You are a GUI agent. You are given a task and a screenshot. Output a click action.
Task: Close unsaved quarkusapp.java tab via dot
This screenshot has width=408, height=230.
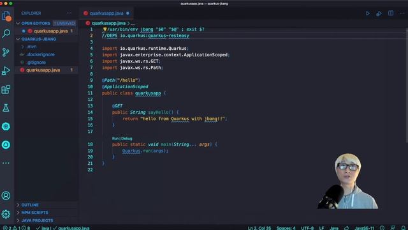coord(127,13)
